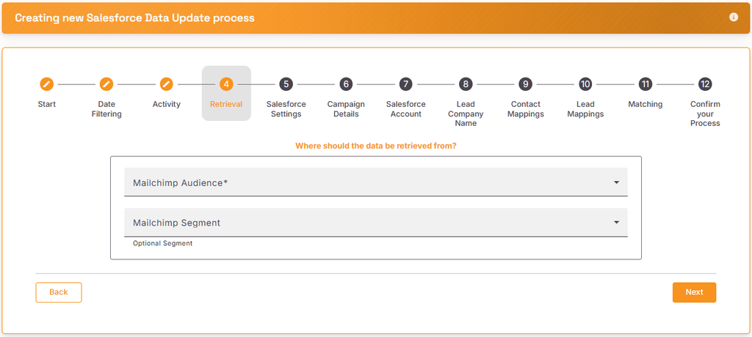
Task: Click the Back button
Action: click(x=59, y=292)
